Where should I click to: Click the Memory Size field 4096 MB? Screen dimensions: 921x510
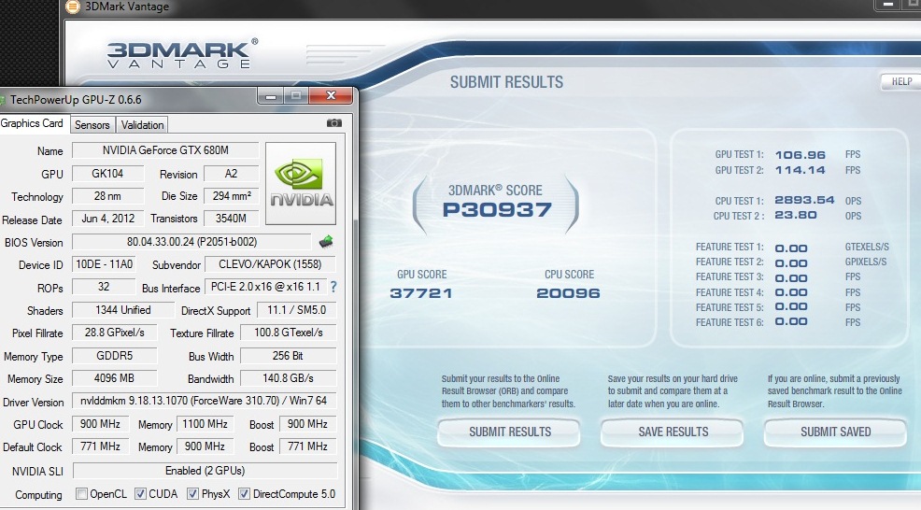pos(114,378)
